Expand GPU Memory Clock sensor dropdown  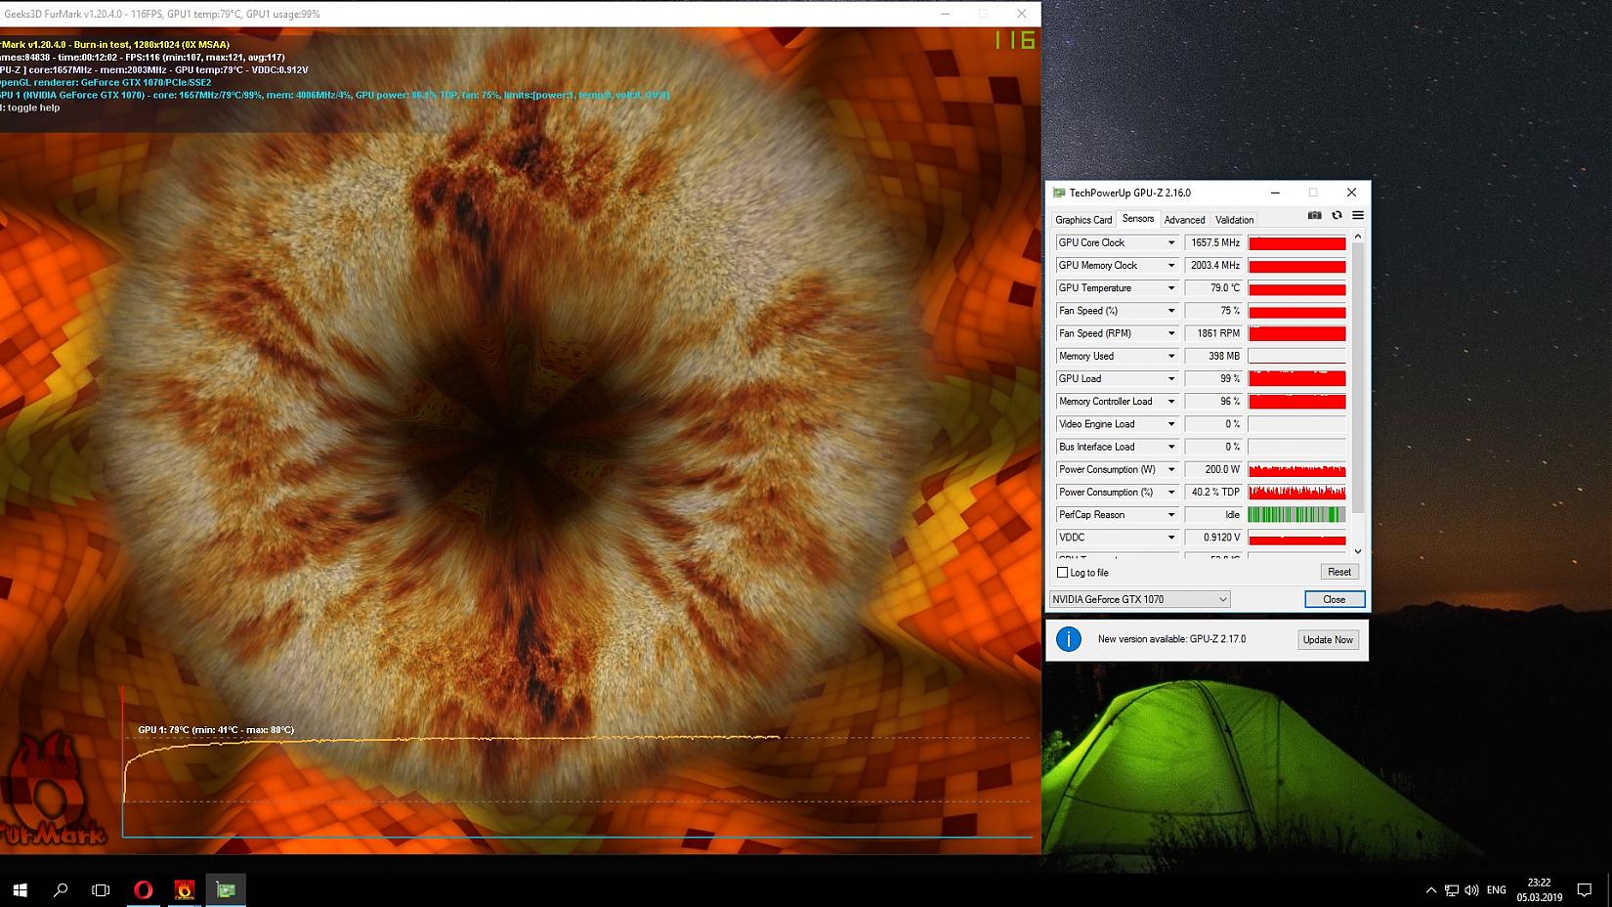(1170, 266)
